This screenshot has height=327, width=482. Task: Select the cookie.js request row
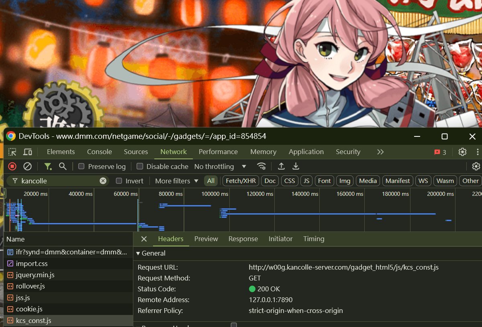tap(68, 309)
